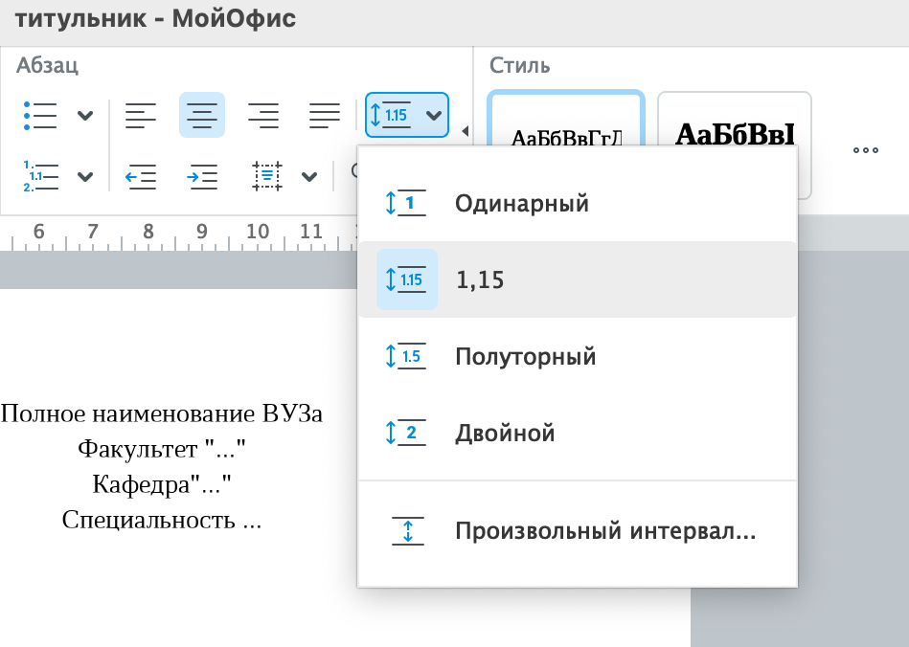Open more styles with the three dots
This screenshot has height=647, width=909.
coord(866,150)
